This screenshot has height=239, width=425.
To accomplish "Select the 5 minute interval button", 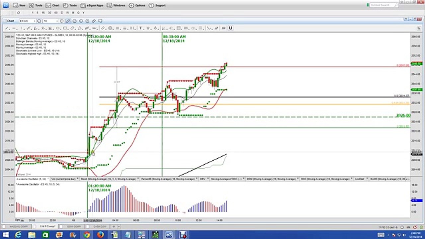I will pos(37,13).
